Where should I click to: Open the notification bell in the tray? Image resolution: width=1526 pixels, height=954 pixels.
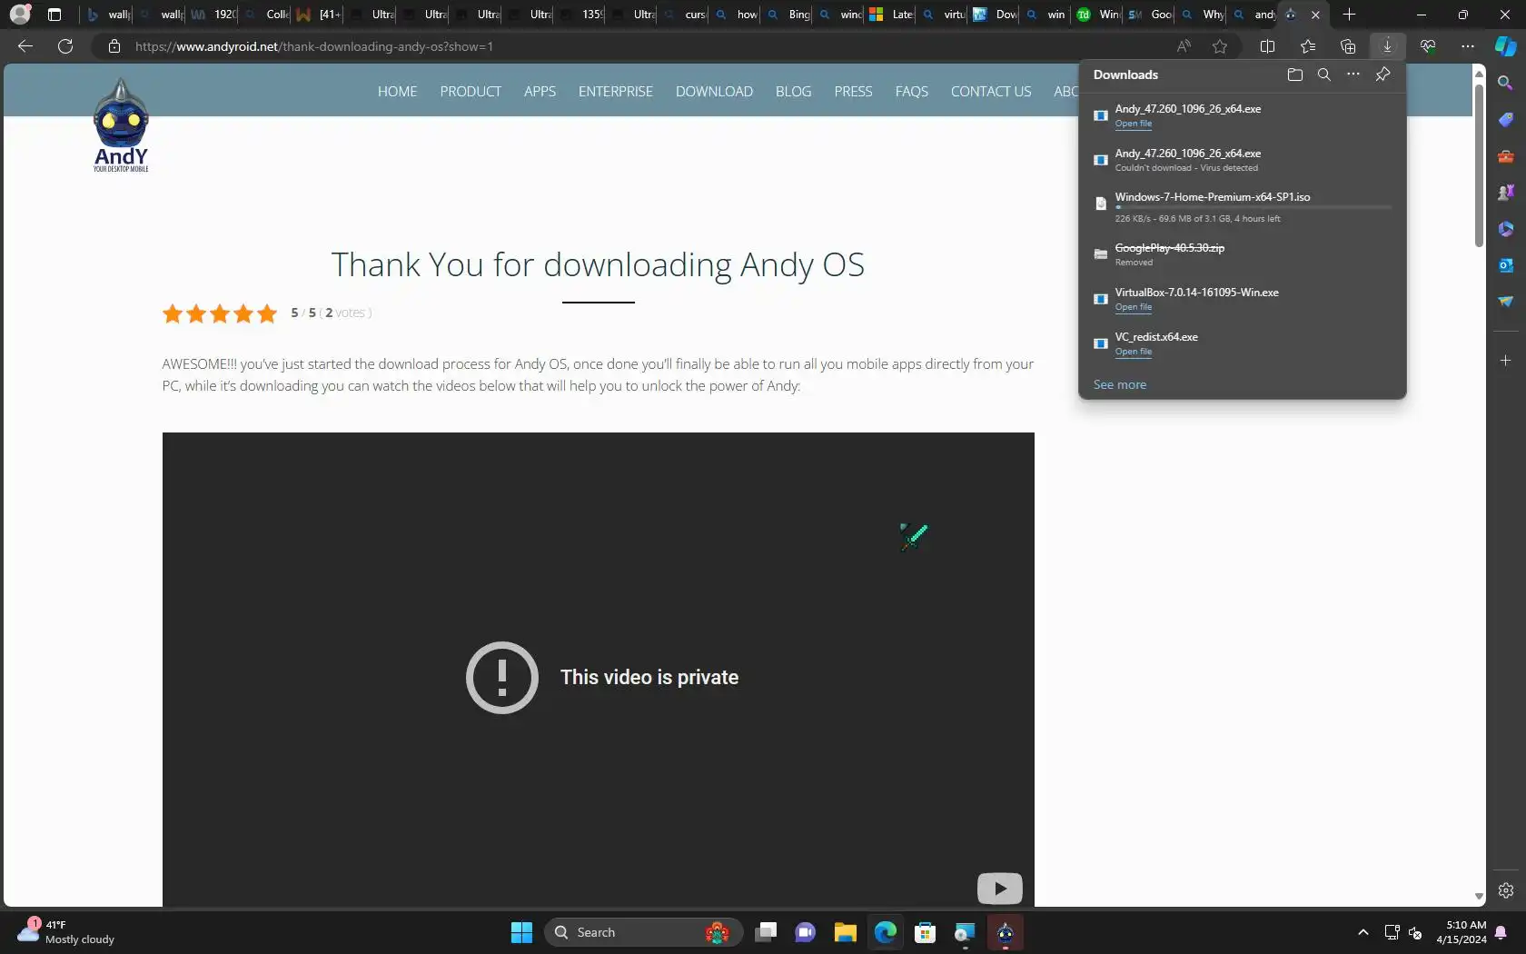pyautogui.click(x=1501, y=932)
